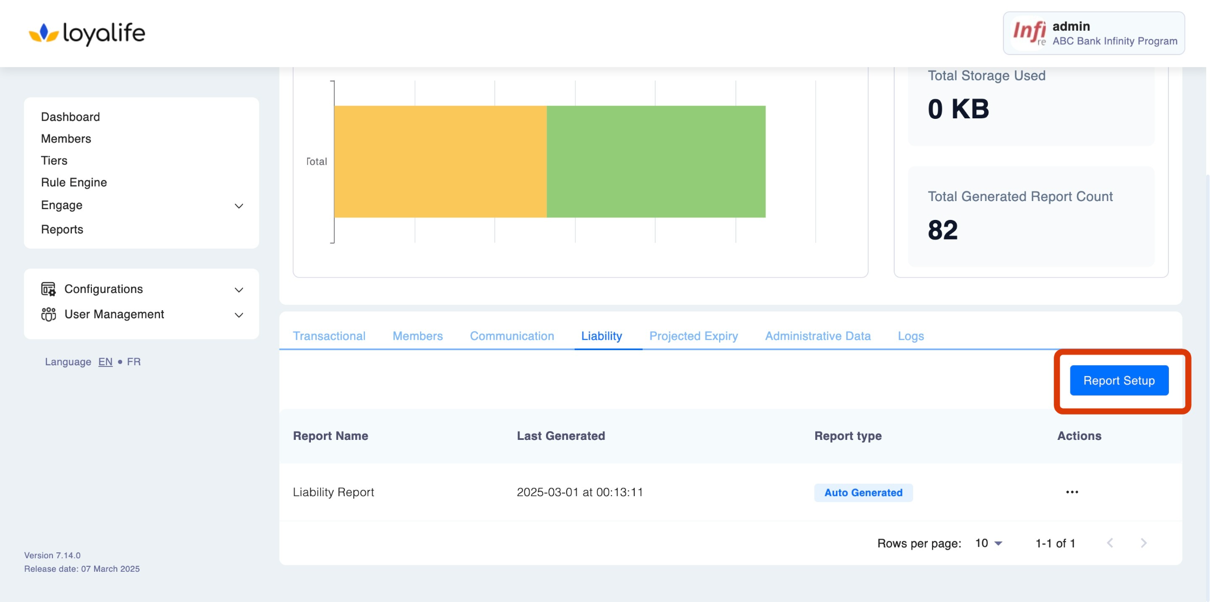Click the loyalife logo icon
The width and height of the screenshot is (1210, 602).
43,34
